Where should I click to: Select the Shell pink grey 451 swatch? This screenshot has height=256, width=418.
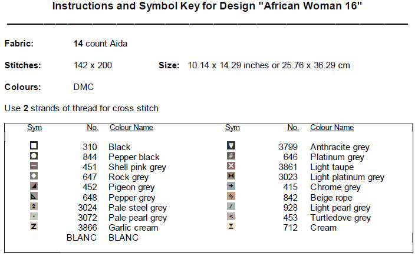click(34, 166)
